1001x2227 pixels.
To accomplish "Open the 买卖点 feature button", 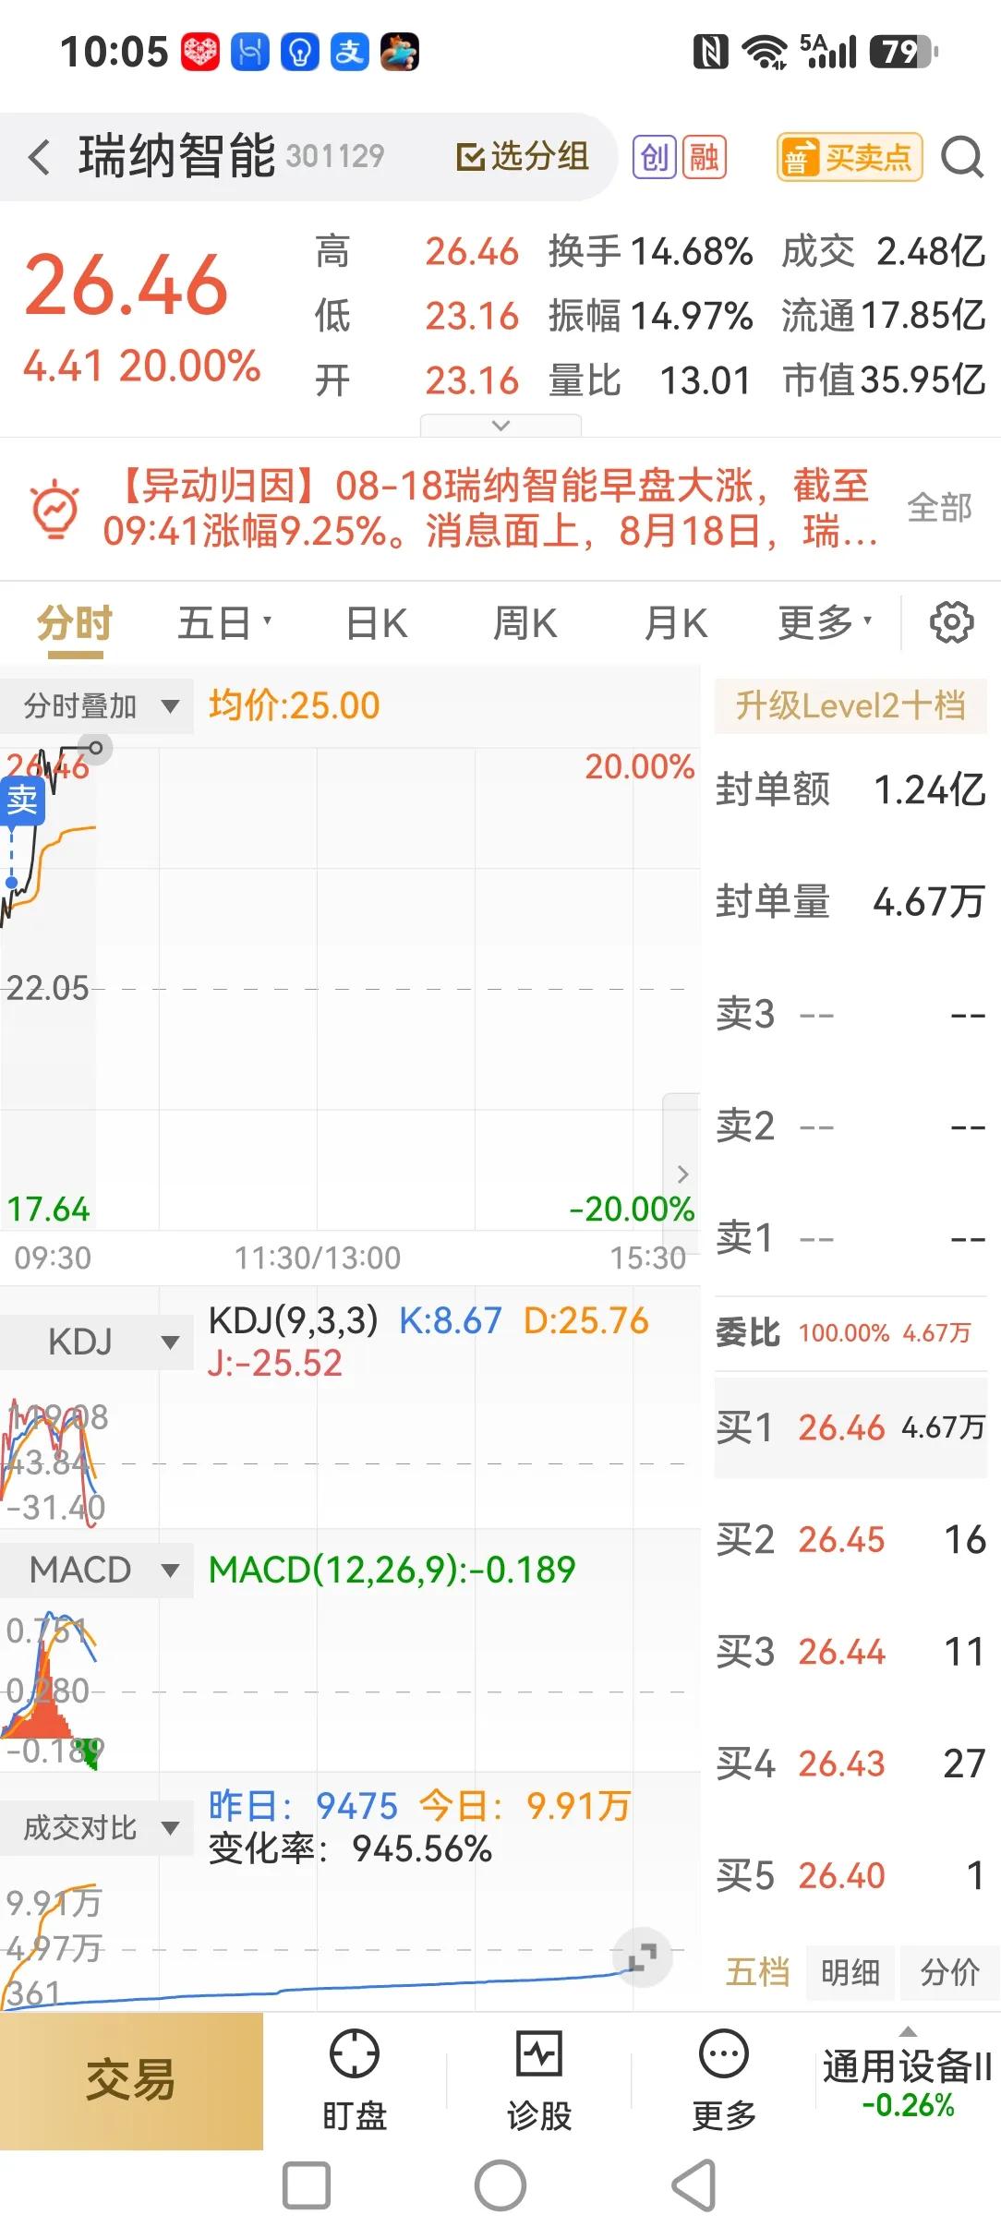I will [849, 157].
